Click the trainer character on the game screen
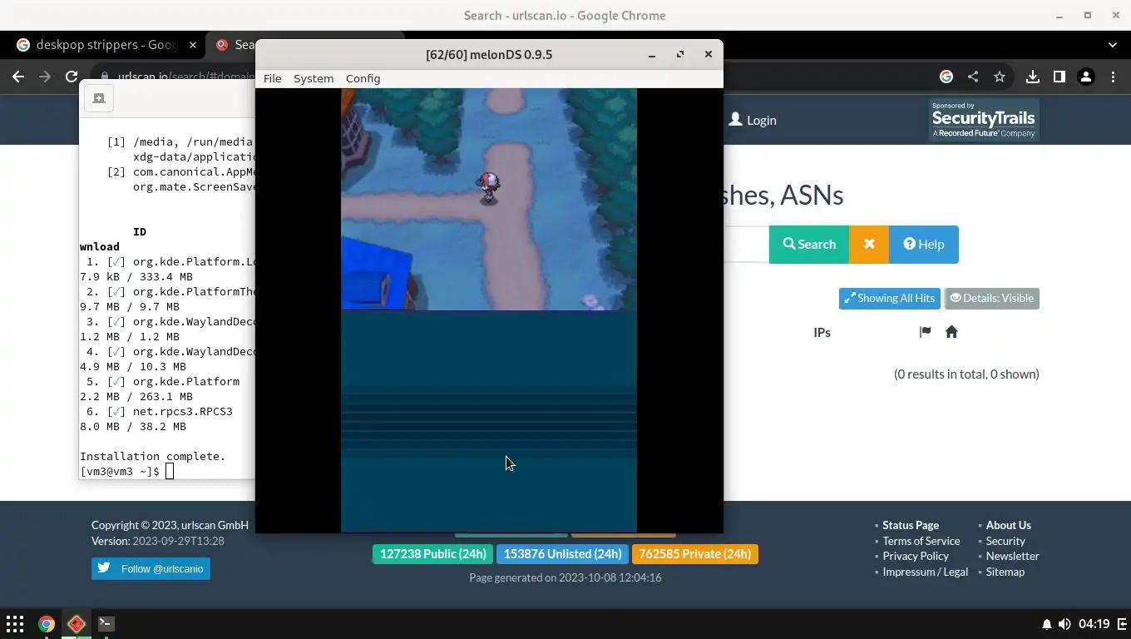The width and height of the screenshot is (1131, 639). [x=488, y=188]
